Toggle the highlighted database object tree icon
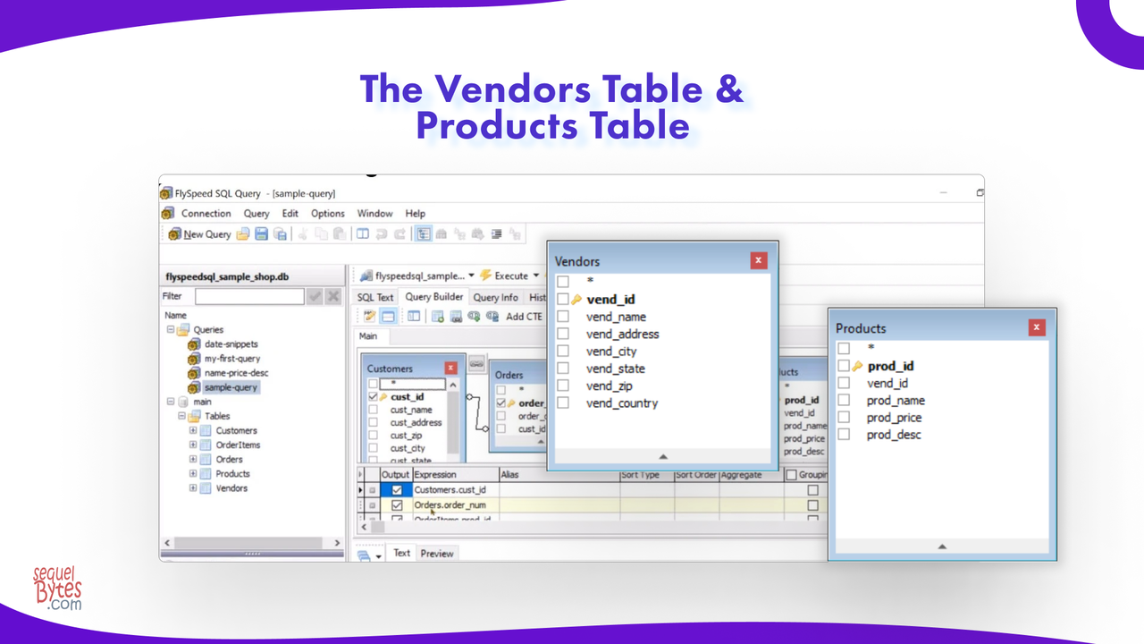The height and width of the screenshot is (644, 1144). click(424, 234)
